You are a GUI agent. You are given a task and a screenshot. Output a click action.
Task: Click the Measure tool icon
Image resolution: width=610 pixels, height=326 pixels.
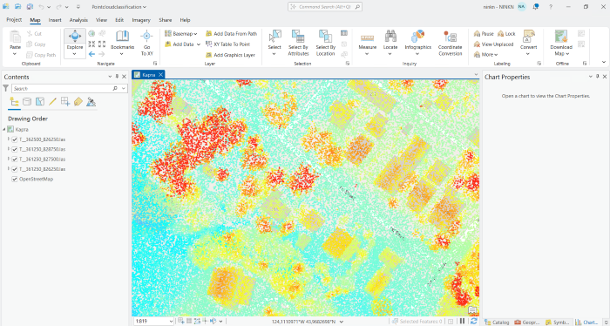(x=367, y=38)
